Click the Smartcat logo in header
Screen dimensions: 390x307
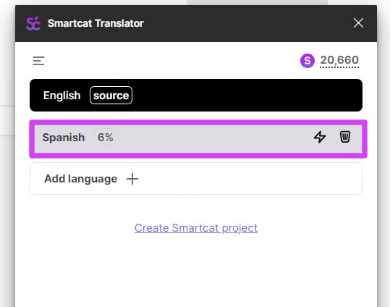[x=33, y=23]
